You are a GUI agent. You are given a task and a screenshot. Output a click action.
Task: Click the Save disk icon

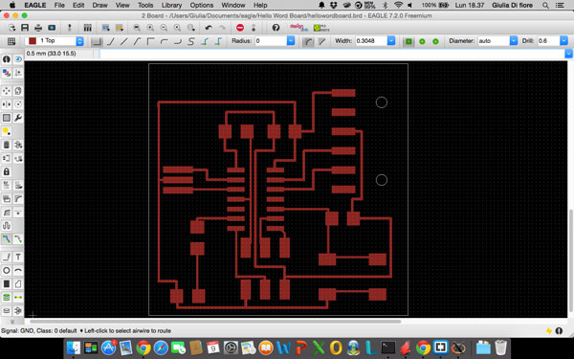(25, 28)
